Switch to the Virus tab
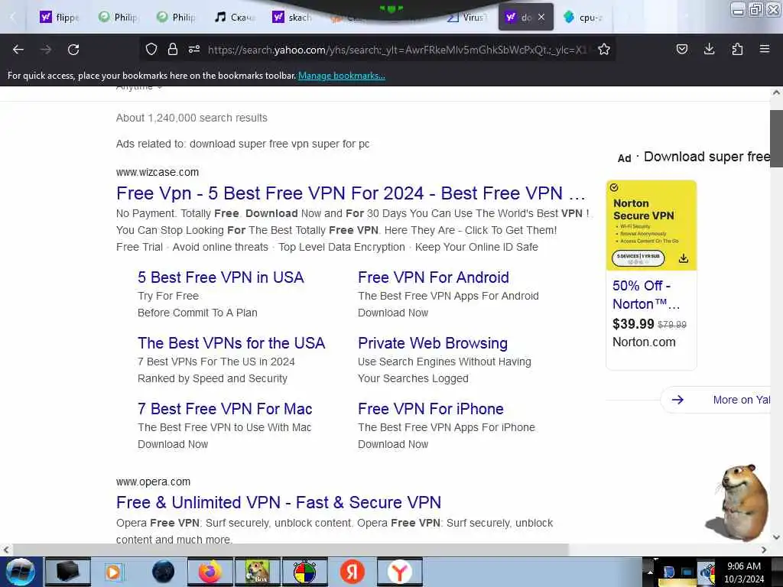The height and width of the screenshot is (587, 783). pos(467,18)
